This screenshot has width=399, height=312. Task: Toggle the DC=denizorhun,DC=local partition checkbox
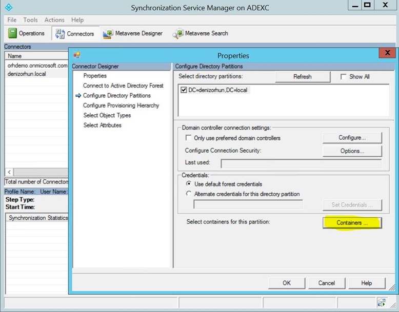(184, 90)
